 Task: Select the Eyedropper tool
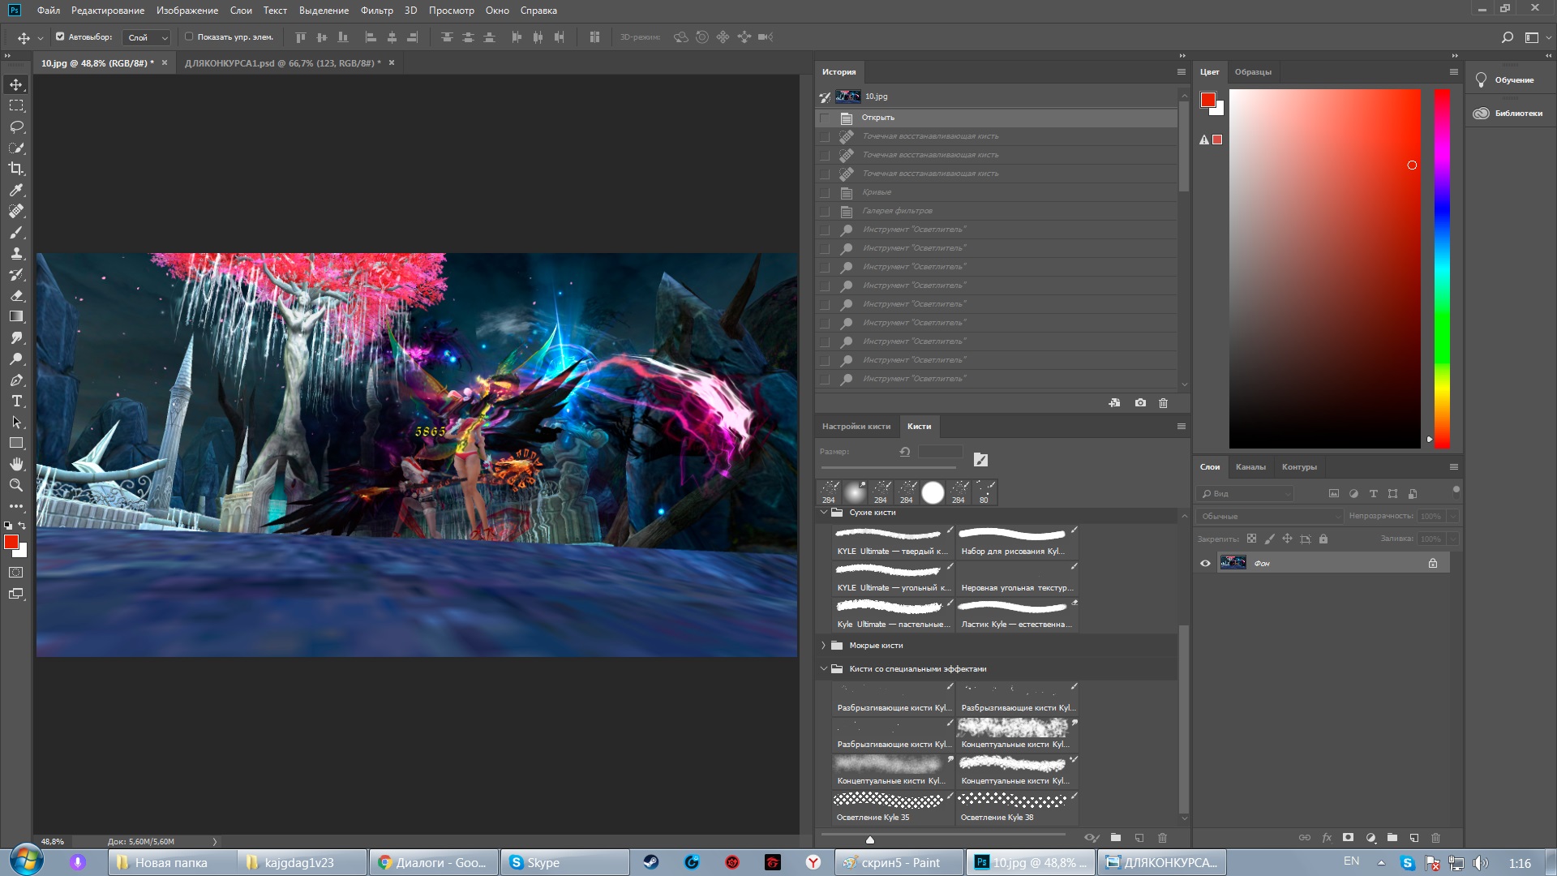[16, 190]
